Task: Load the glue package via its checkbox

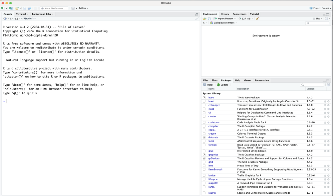Action: (x=204, y=151)
